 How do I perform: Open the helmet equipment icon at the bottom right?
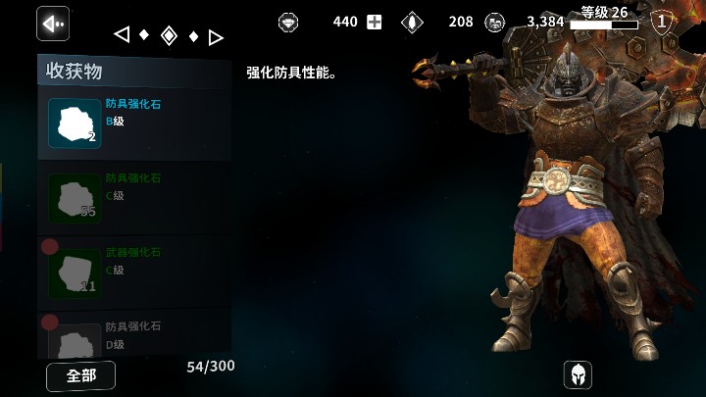coord(578,374)
